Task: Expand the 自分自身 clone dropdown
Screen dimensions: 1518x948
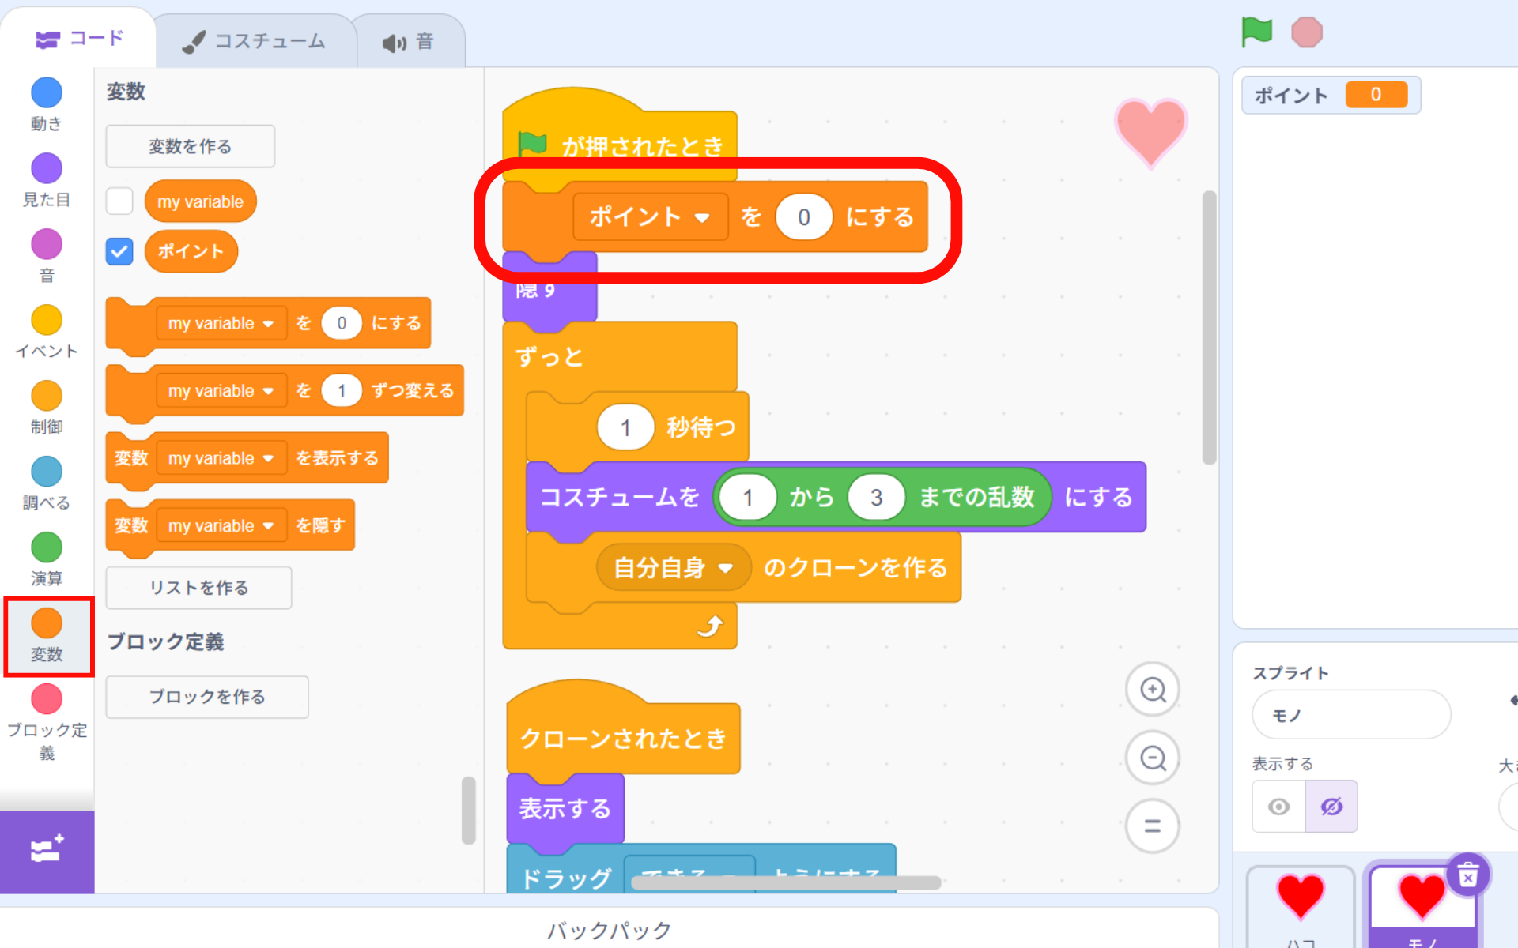Action: [725, 568]
